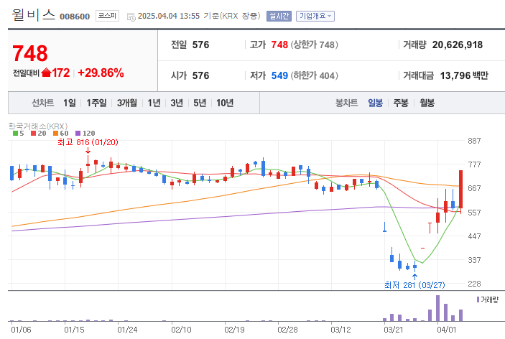505x339 pixels.
Task: Click the stock name 윌비스
Action: (x=34, y=15)
